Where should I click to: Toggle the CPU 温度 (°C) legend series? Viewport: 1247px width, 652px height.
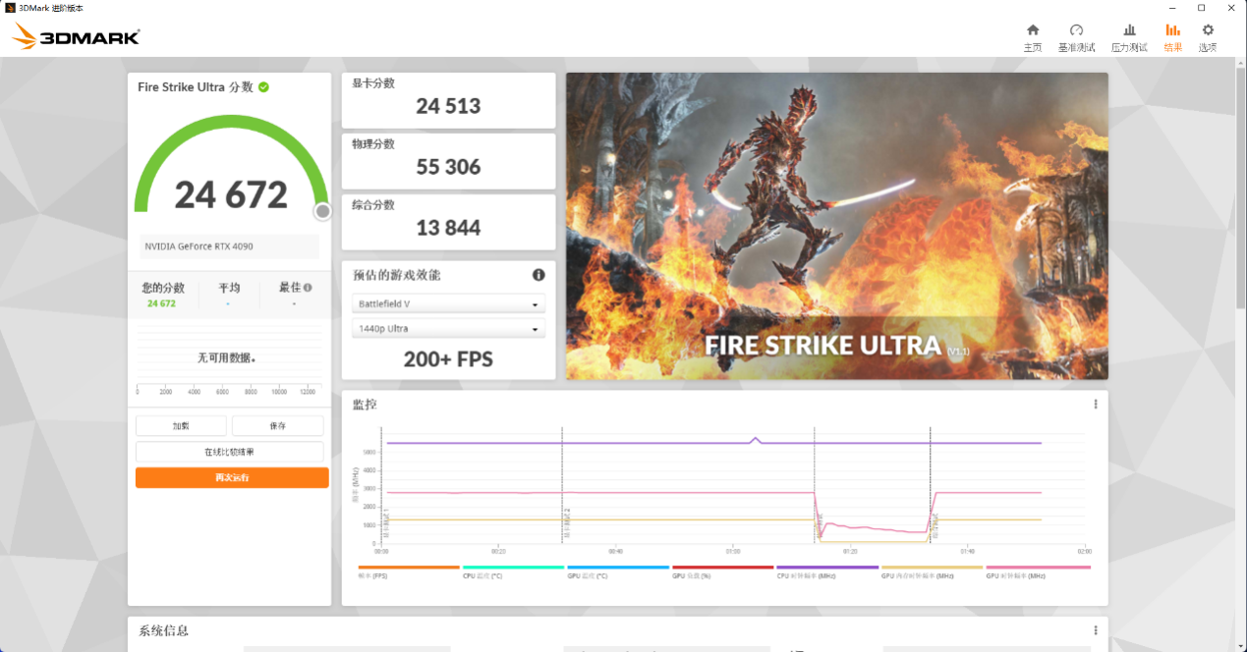click(513, 571)
